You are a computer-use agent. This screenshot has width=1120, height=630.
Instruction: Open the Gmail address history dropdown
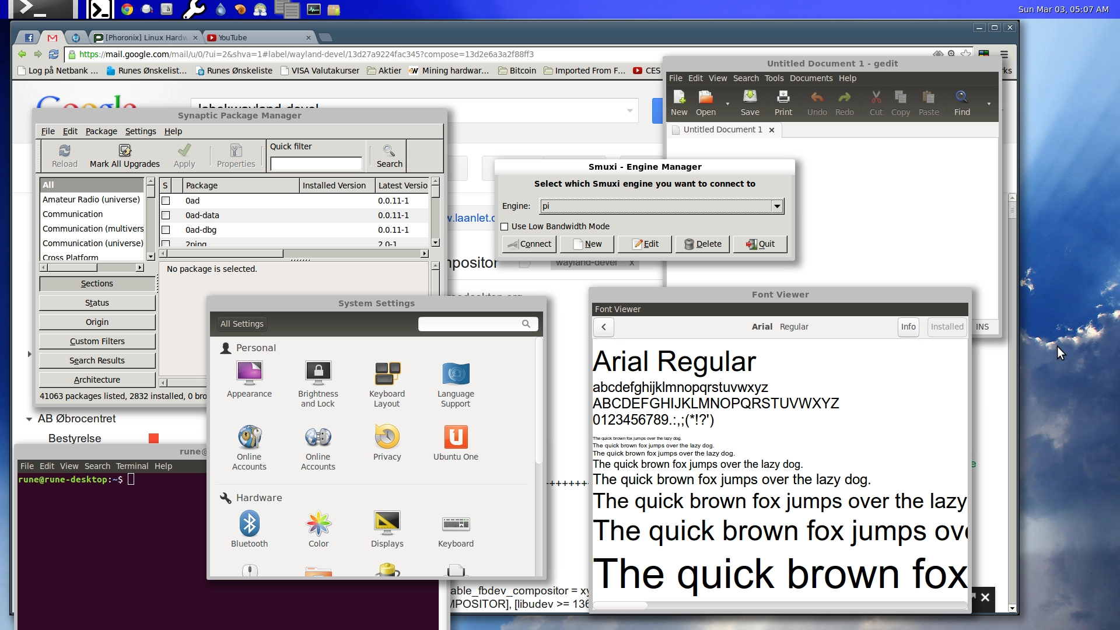click(630, 110)
